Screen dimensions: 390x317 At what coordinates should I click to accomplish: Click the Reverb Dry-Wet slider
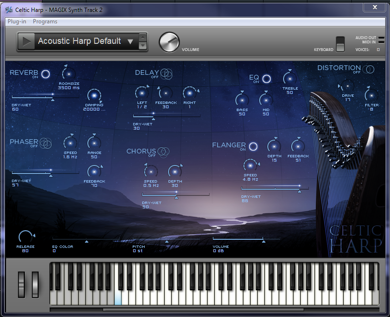[45, 97]
